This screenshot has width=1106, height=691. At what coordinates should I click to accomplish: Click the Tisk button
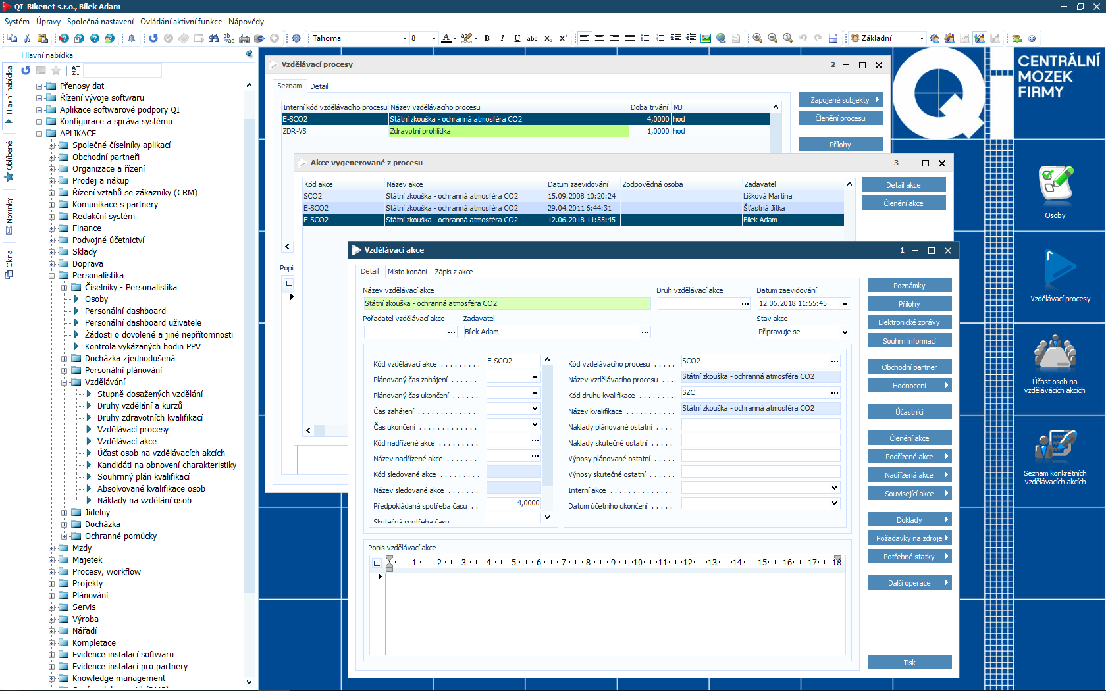coord(909,663)
